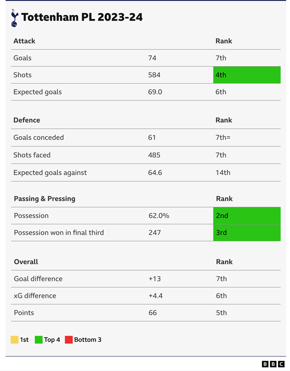Viewport: 290px width, 371px height.
Task: Click the Tottenham PL 2023-24 title
Action: (x=82, y=17)
